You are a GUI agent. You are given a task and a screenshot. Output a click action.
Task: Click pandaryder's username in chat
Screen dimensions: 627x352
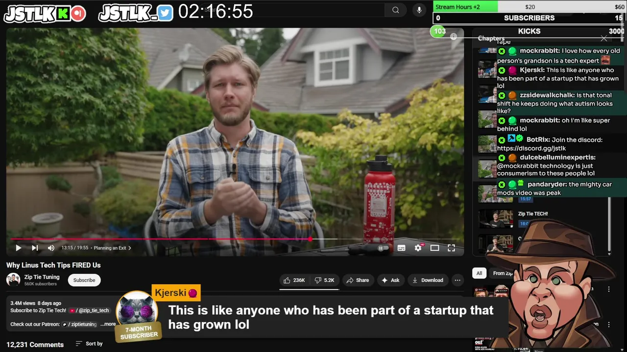click(x=547, y=184)
